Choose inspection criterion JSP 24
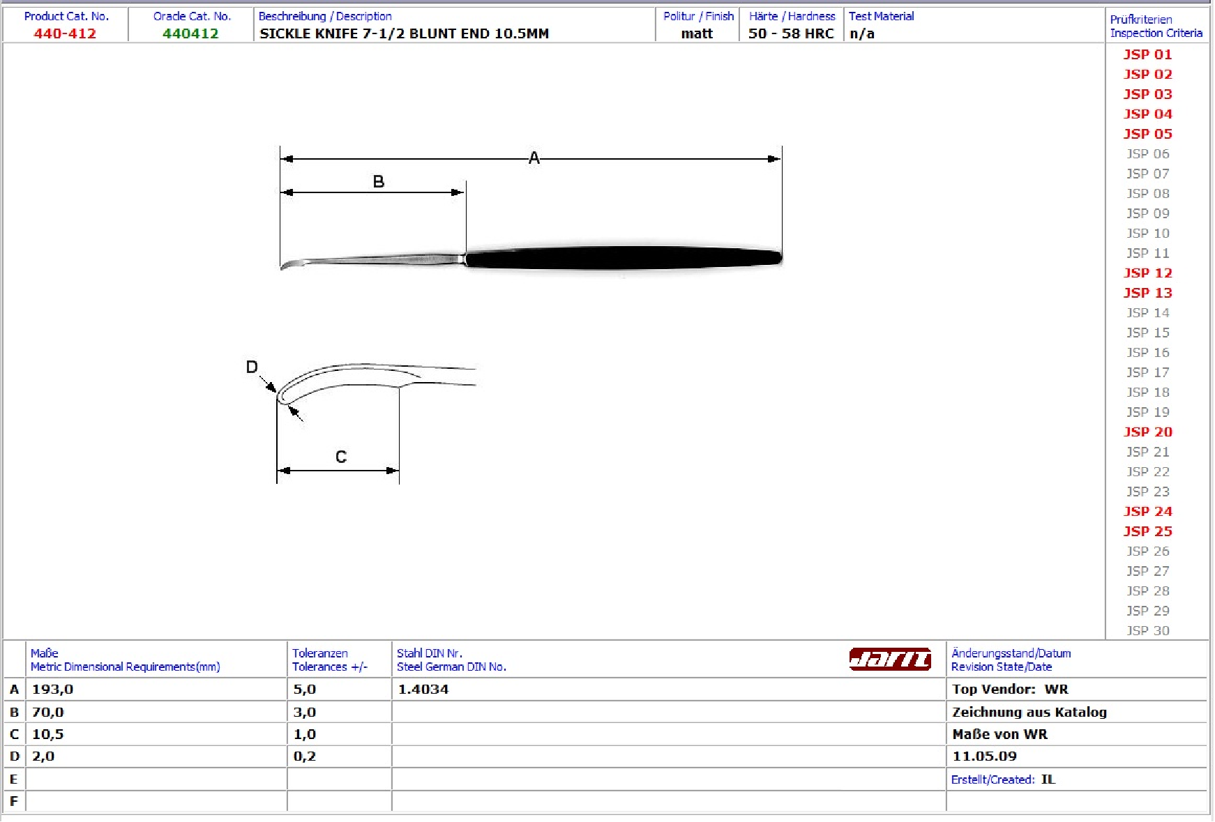The image size is (1215, 822). pos(1147,512)
